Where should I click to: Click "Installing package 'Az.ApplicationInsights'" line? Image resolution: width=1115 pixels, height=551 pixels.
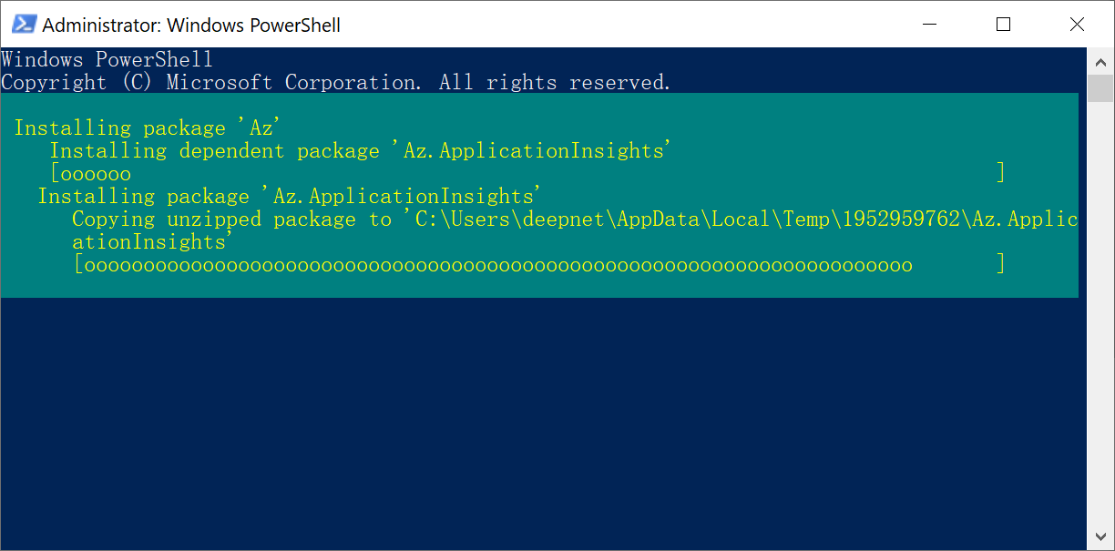(290, 197)
